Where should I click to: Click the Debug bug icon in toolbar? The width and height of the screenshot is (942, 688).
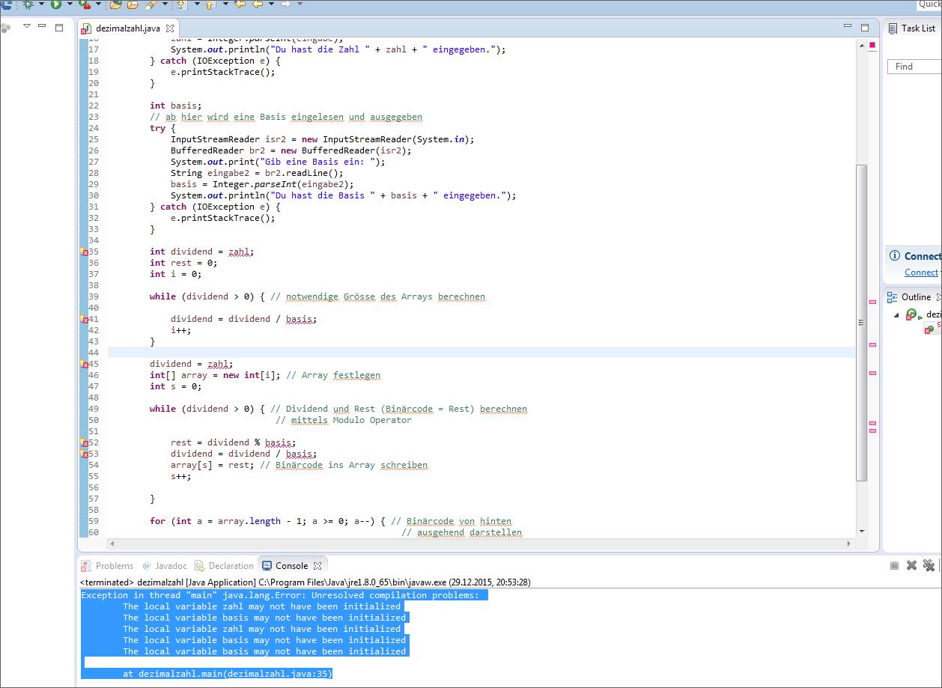coord(28,4)
